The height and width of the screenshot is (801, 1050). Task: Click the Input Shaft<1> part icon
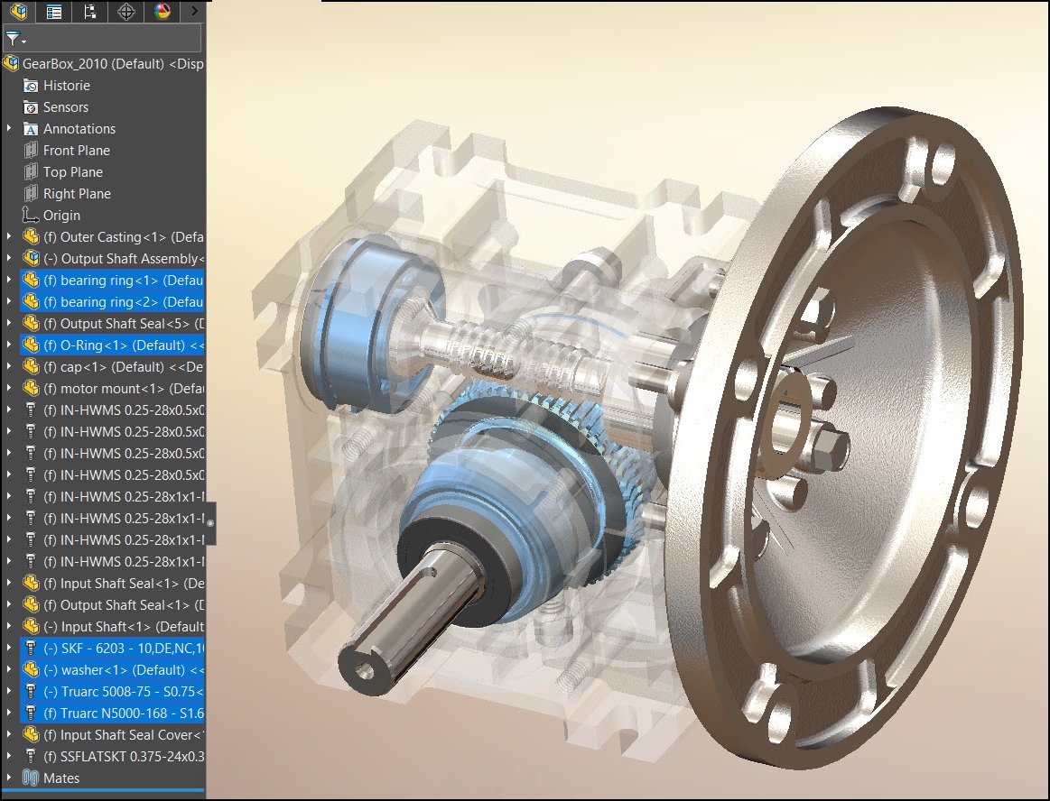pyautogui.click(x=31, y=626)
